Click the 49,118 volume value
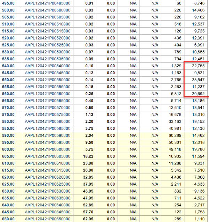Viewport: 209px width, 222px height. click(x=175, y=150)
